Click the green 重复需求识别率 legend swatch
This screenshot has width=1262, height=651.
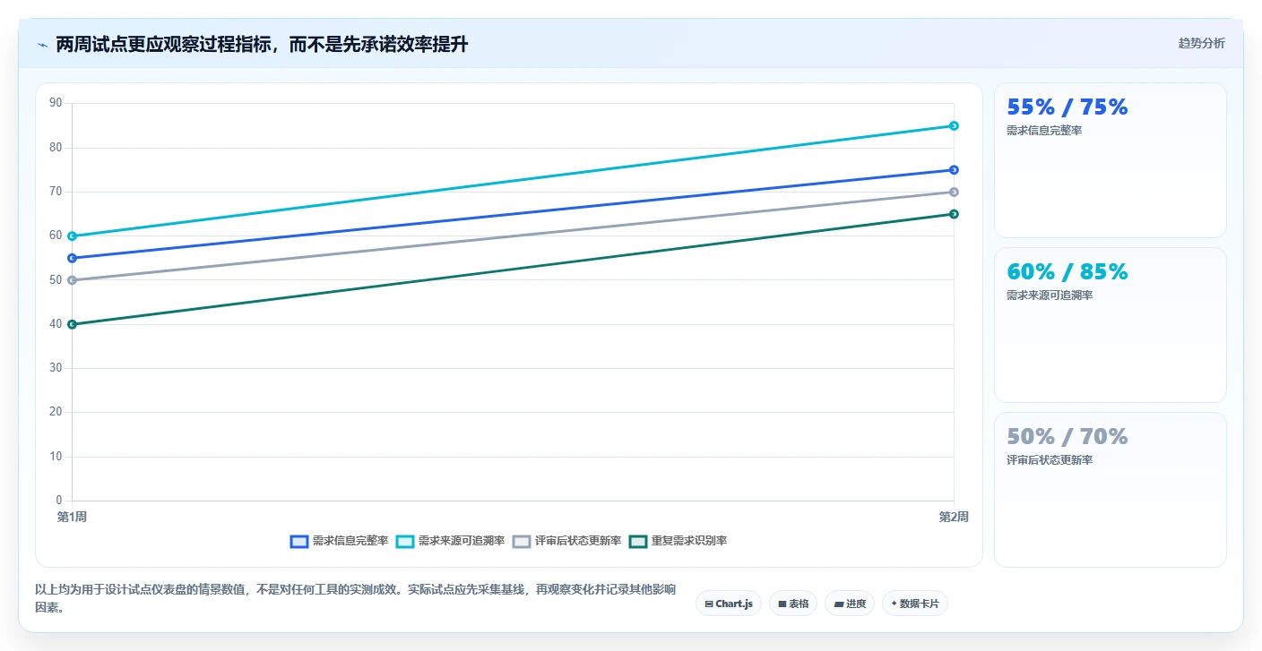[x=638, y=542]
